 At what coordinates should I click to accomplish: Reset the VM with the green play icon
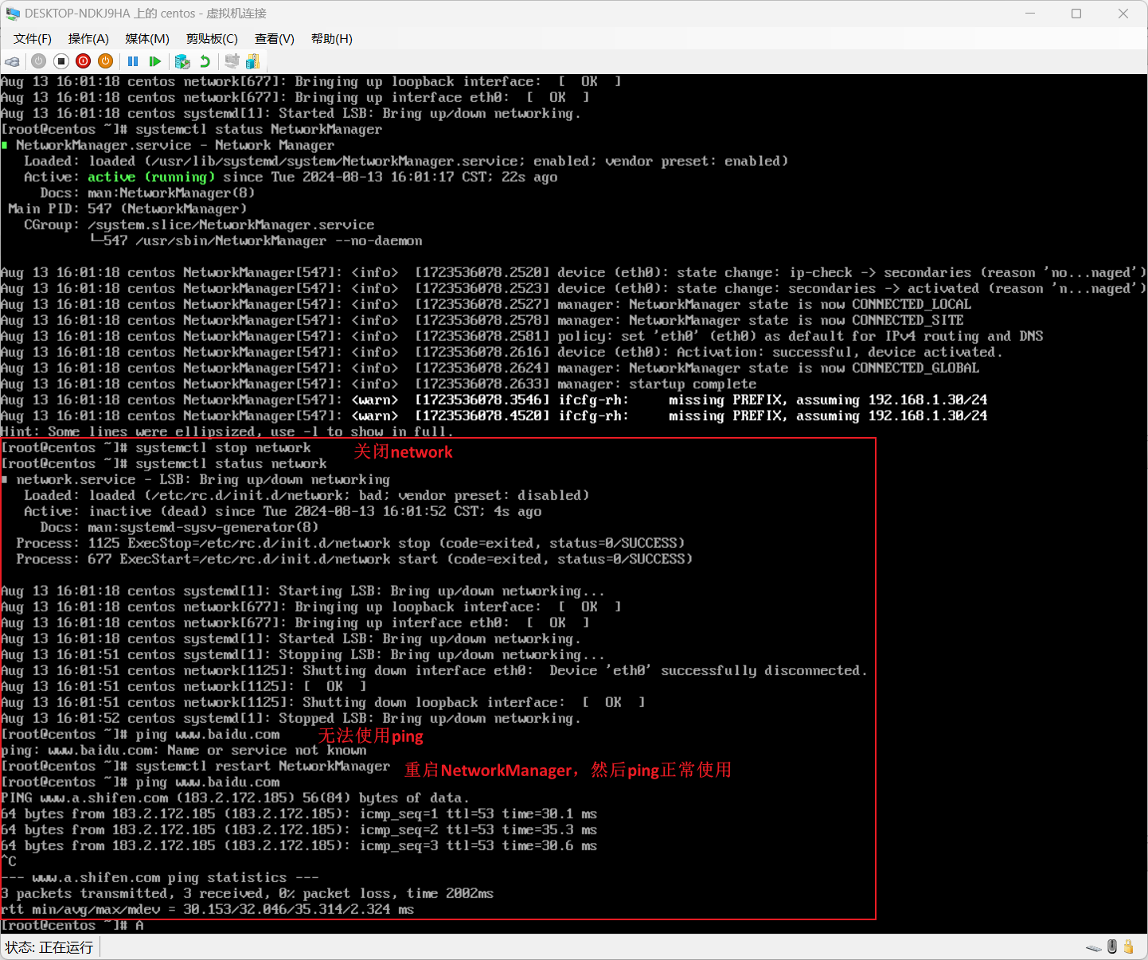coord(155,61)
